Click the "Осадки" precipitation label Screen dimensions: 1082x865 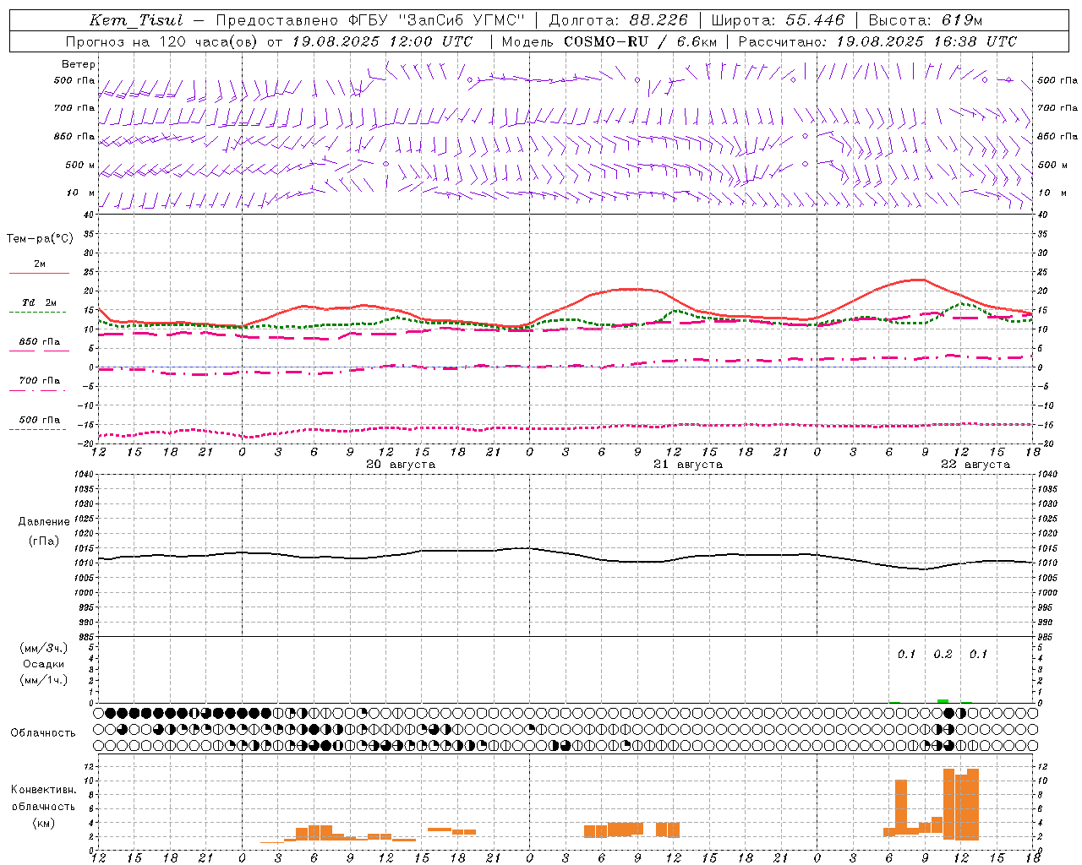pos(44,664)
